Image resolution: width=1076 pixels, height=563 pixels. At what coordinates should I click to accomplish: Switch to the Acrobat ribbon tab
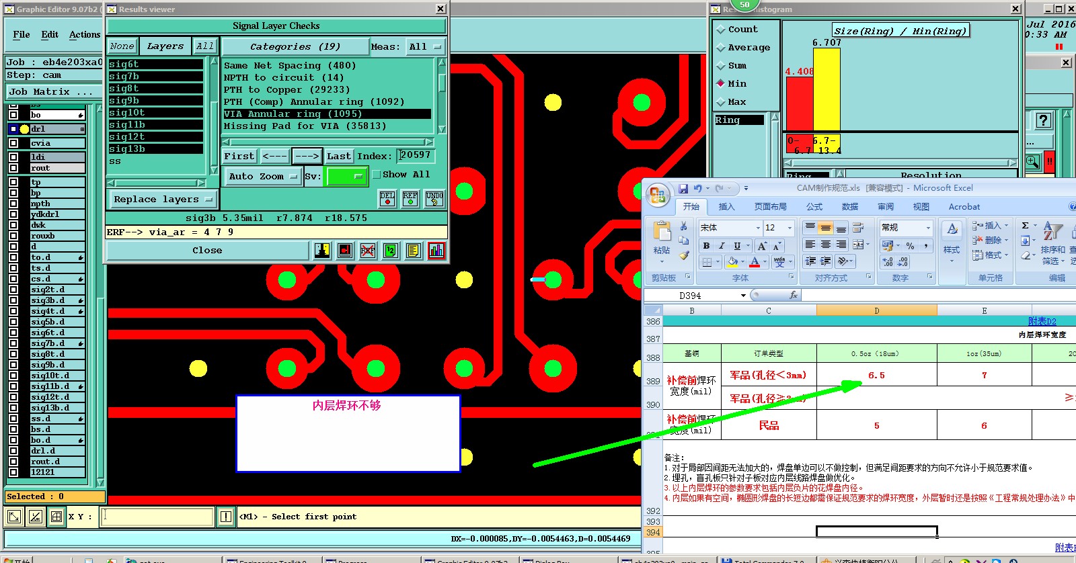tap(964, 207)
